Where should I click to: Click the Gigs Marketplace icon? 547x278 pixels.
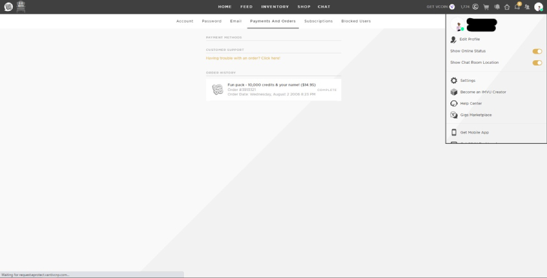pyautogui.click(x=453, y=115)
